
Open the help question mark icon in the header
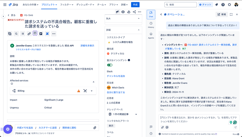tap(223, 5)
